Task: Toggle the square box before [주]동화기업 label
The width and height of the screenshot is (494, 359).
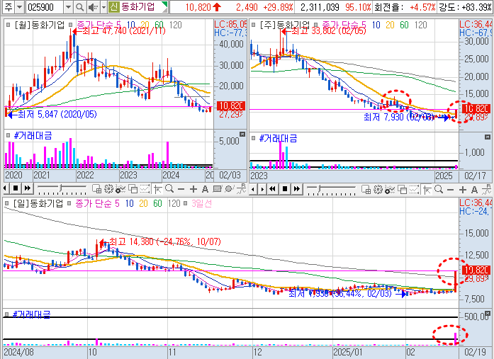Action: click(254, 25)
